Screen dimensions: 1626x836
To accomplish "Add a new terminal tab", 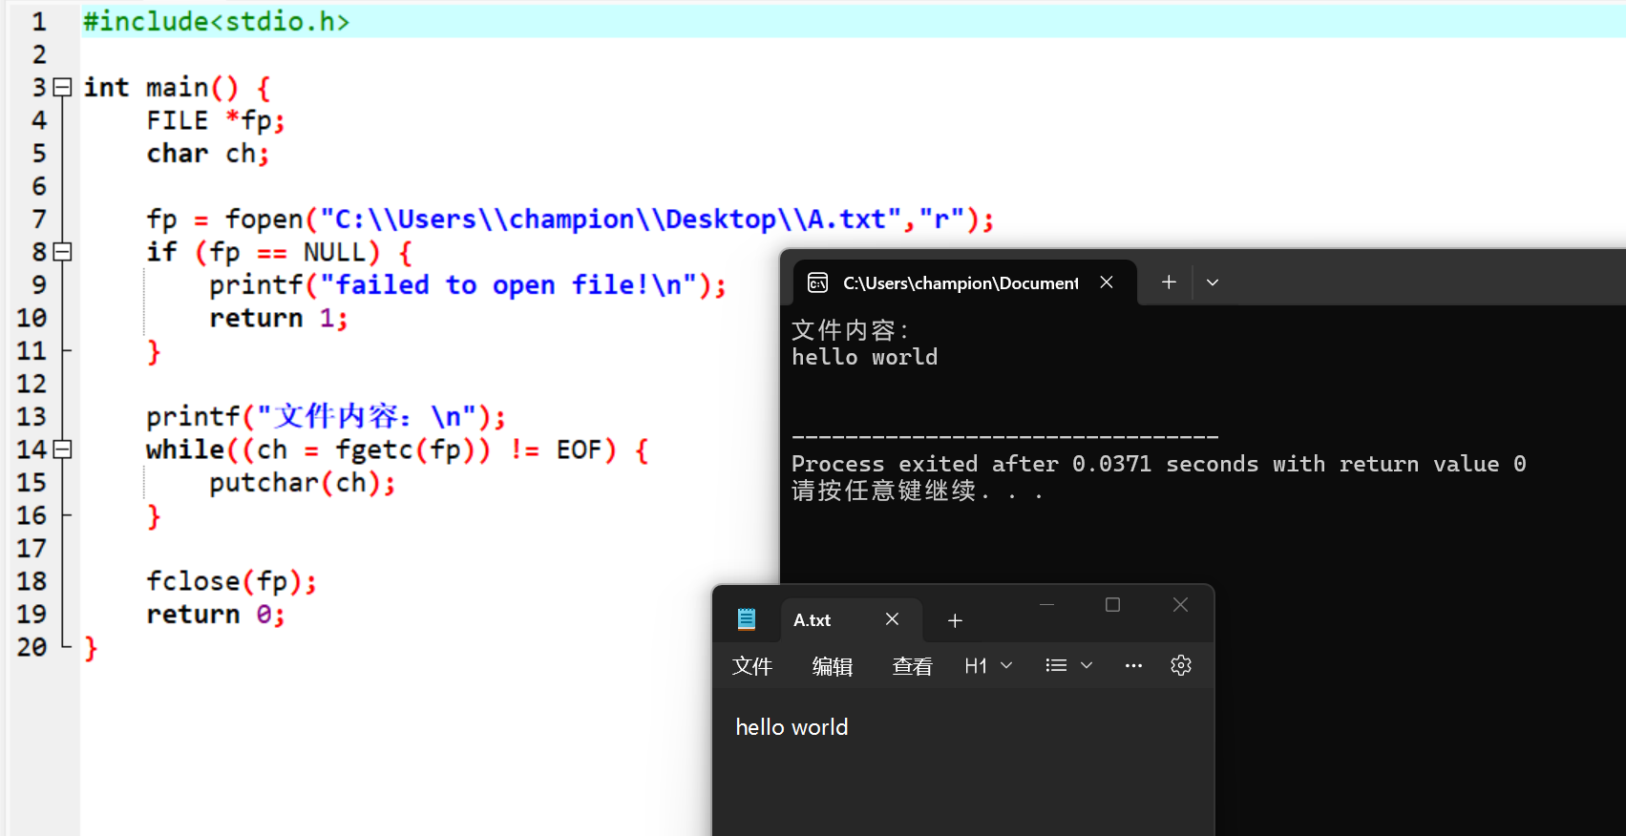I will click(x=1169, y=282).
